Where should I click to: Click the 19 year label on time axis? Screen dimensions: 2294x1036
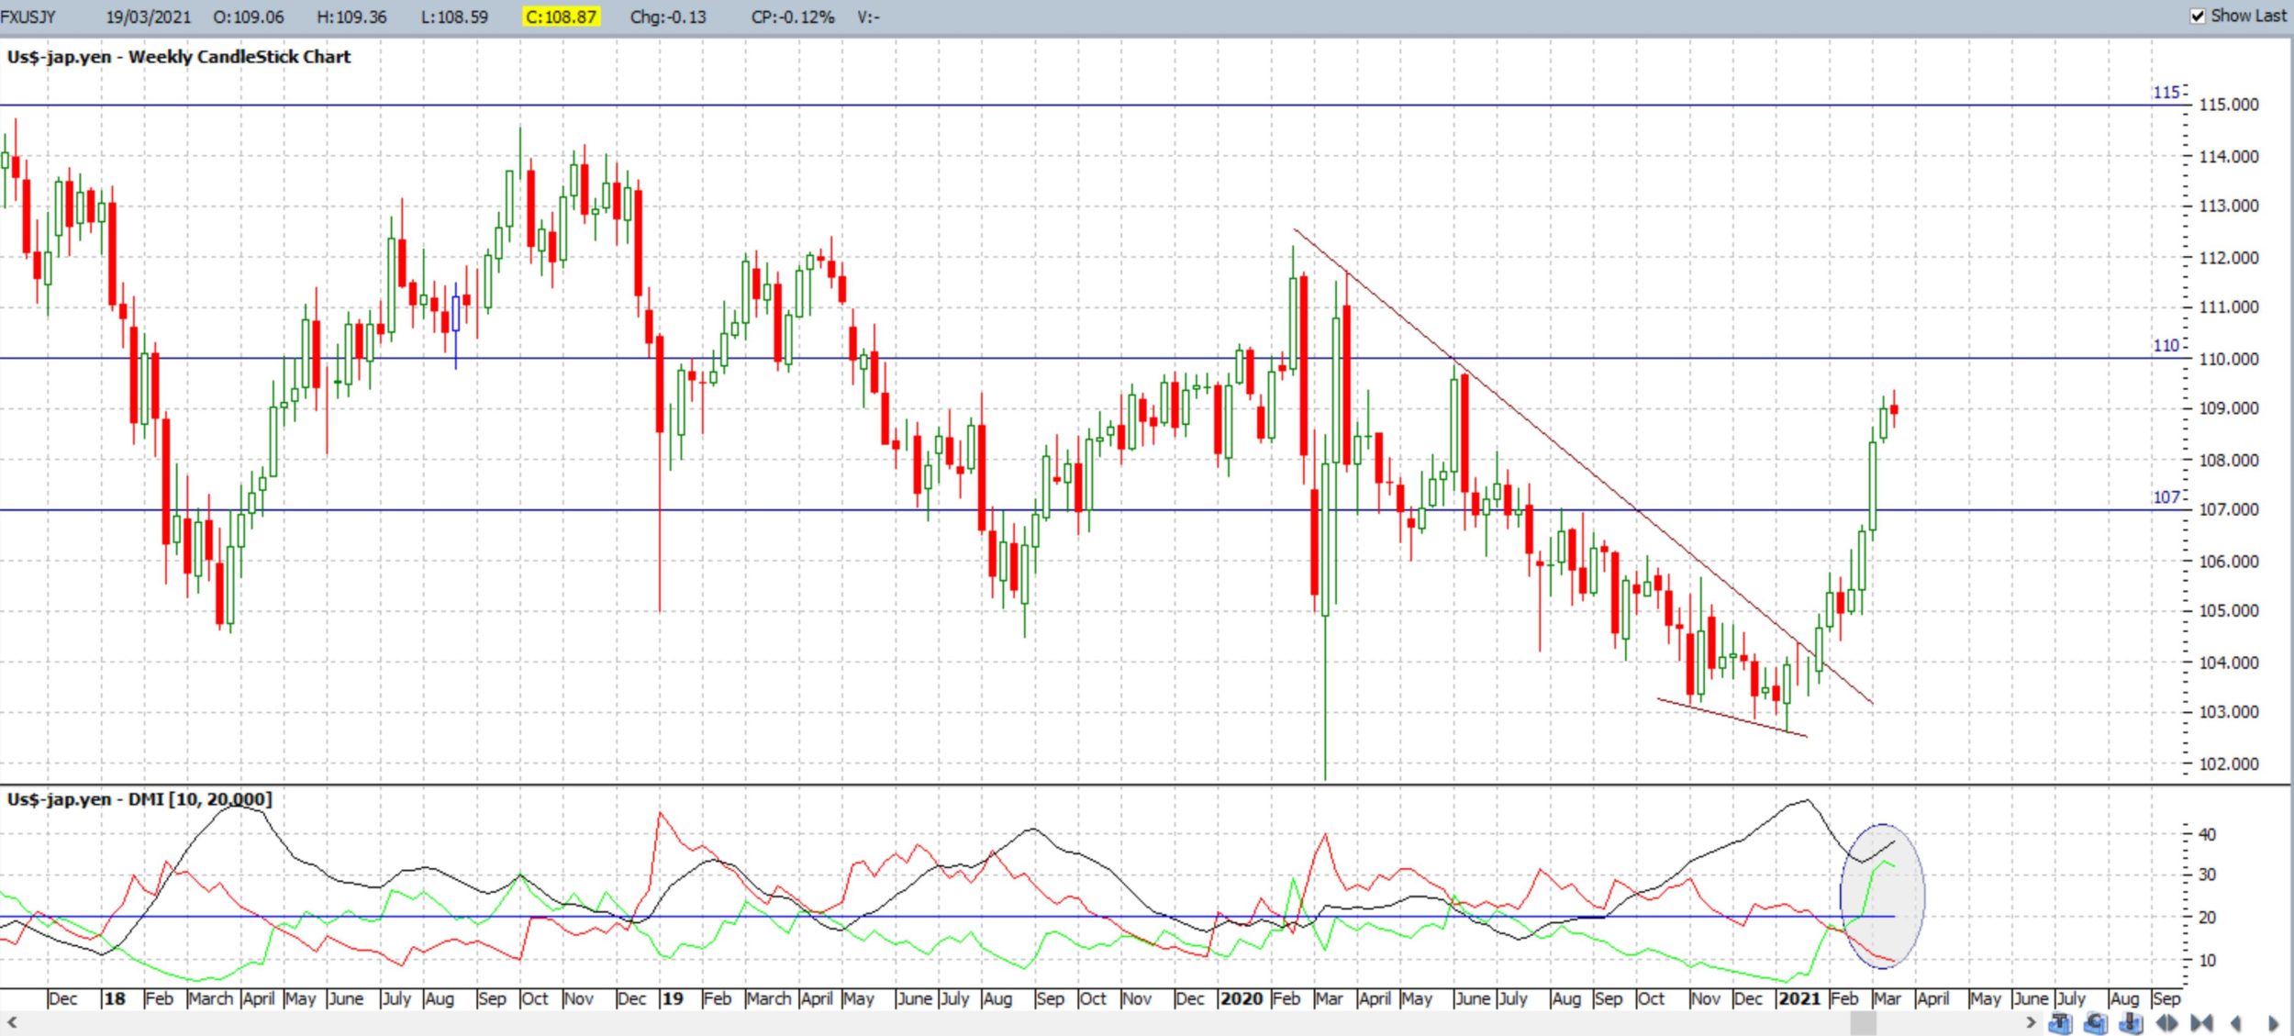[x=673, y=998]
